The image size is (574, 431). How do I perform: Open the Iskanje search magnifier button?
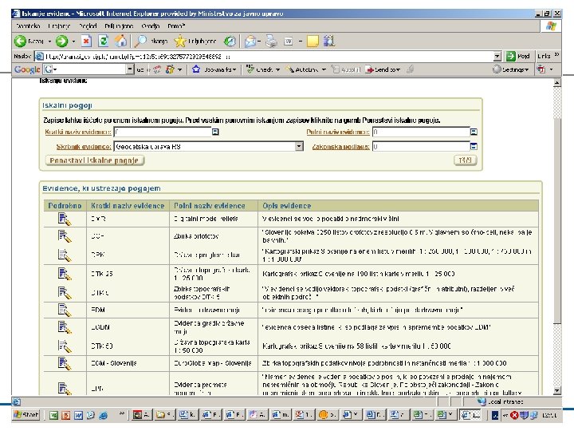[x=151, y=41]
